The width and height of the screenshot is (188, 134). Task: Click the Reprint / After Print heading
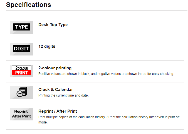pos(58,111)
